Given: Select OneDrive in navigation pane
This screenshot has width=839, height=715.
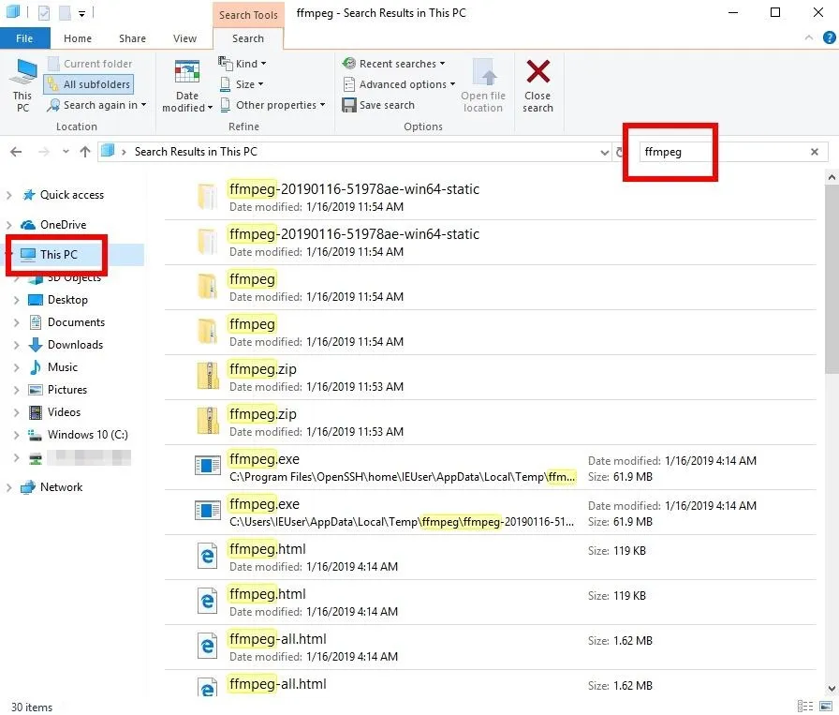Looking at the screenshot, I should point(63,225).
